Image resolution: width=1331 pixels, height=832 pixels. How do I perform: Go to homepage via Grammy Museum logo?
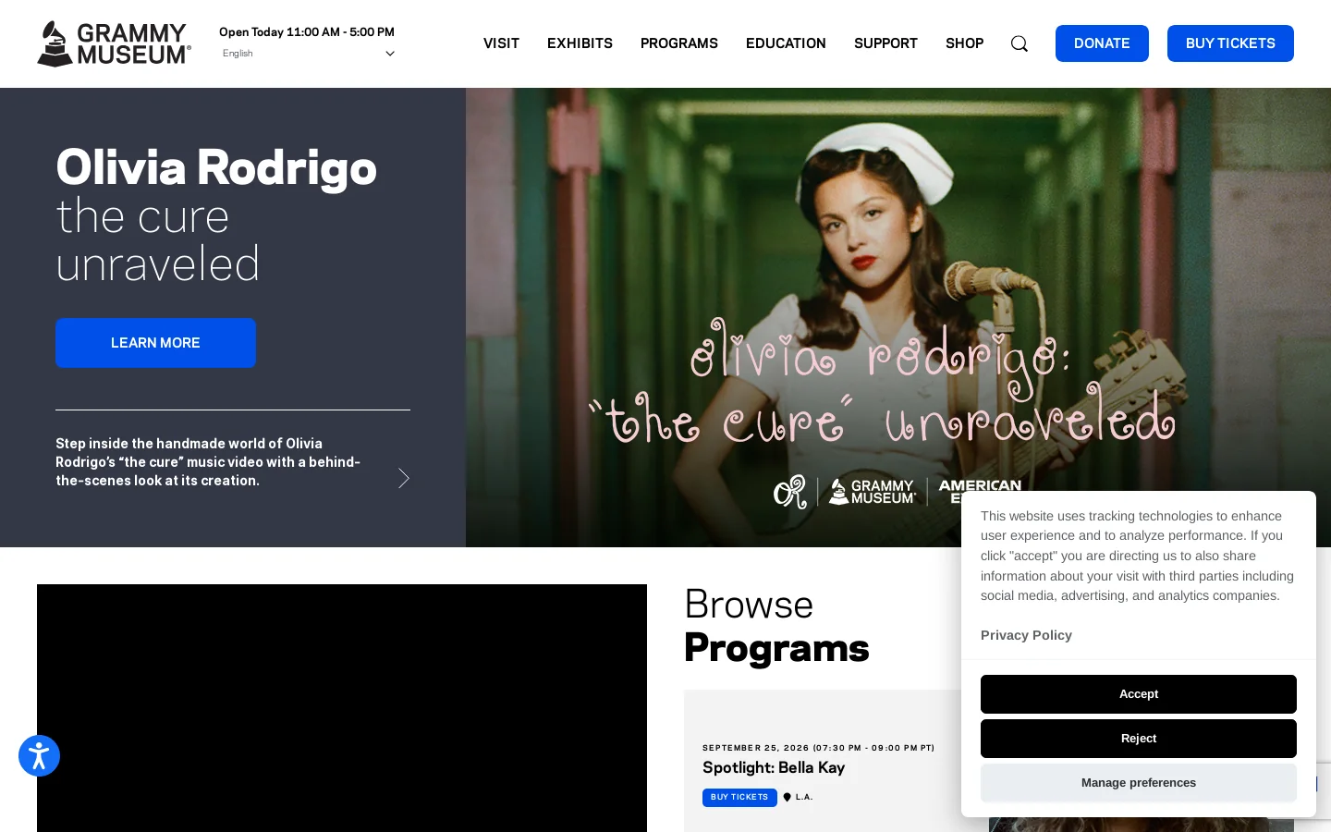click(x=114, y=43)
